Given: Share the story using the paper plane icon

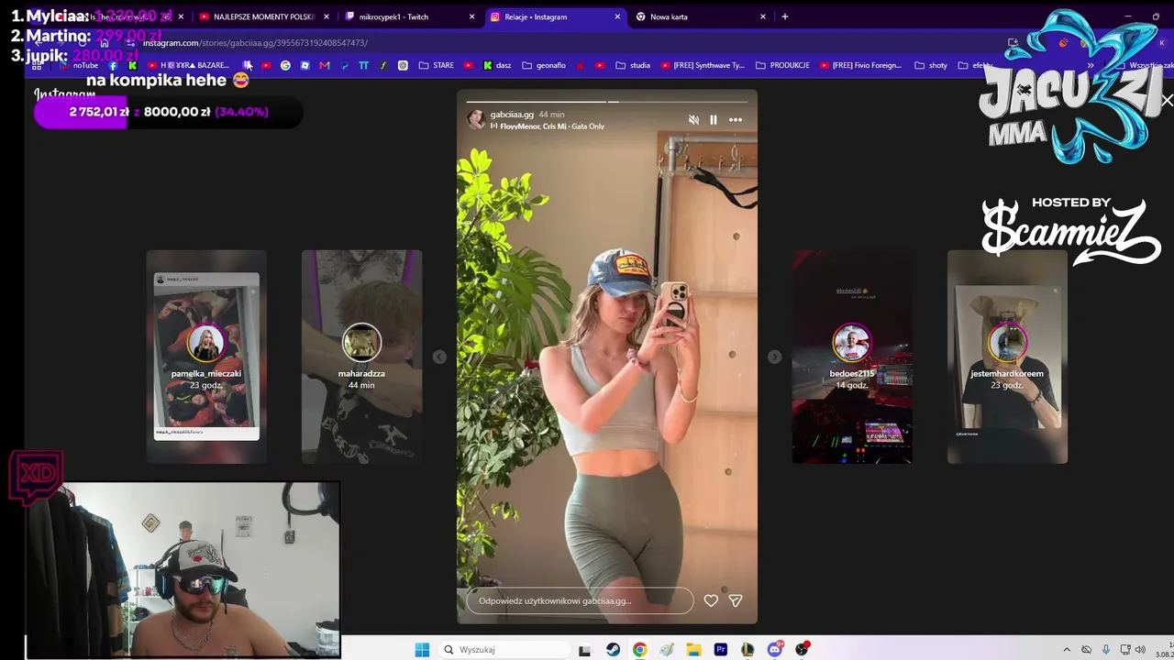Looking at the screenshot, I should click(735, 600).
